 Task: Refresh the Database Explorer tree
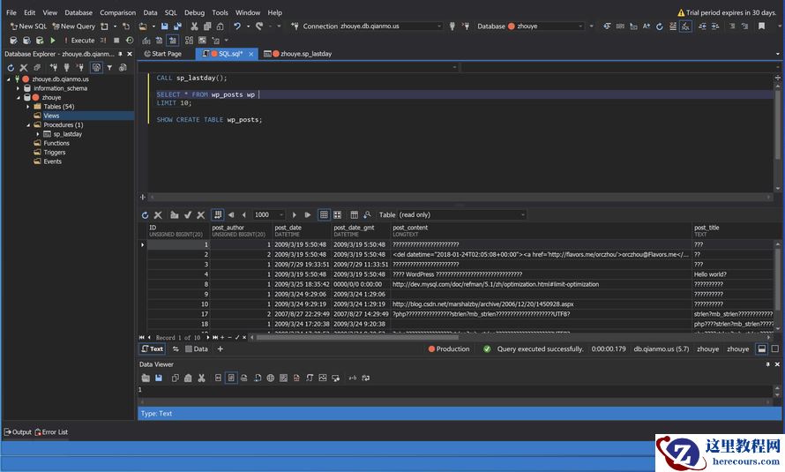click(x=11, y=67)
